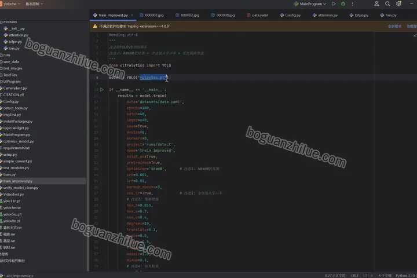Select yolov5su.pt in the project tree
This screenshot has height=278, width=417.
(11, 215)
